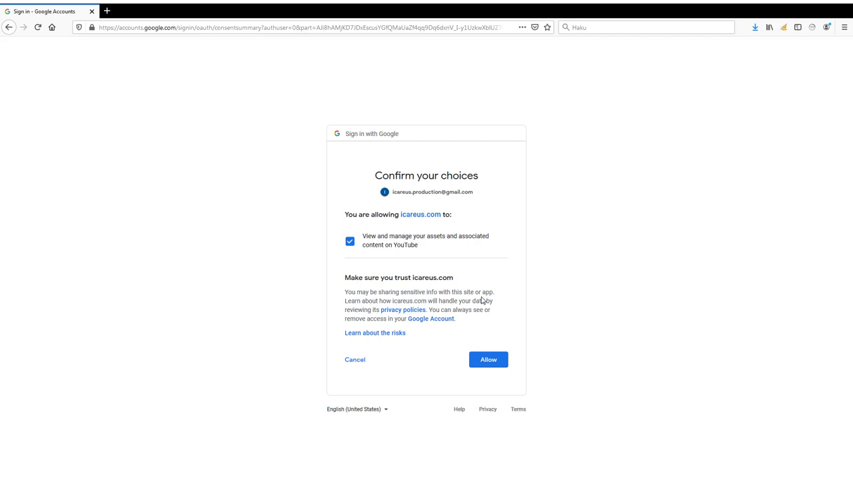Image resolution: width=853 pixels, height=480 pixels.
Task: Uncheck YouTube assets permission checkbox
Action: pos(350,241)
